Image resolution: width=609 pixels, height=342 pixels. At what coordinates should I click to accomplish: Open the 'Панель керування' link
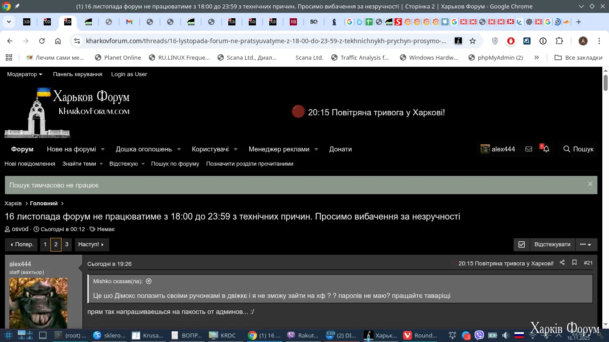78,74
